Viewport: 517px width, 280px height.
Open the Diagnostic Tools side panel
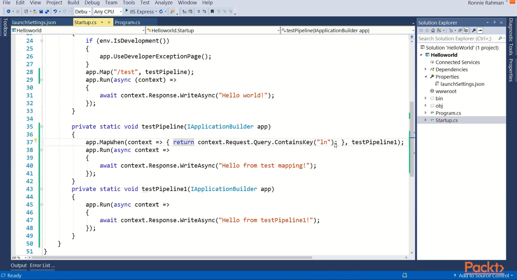click(511, 37)
